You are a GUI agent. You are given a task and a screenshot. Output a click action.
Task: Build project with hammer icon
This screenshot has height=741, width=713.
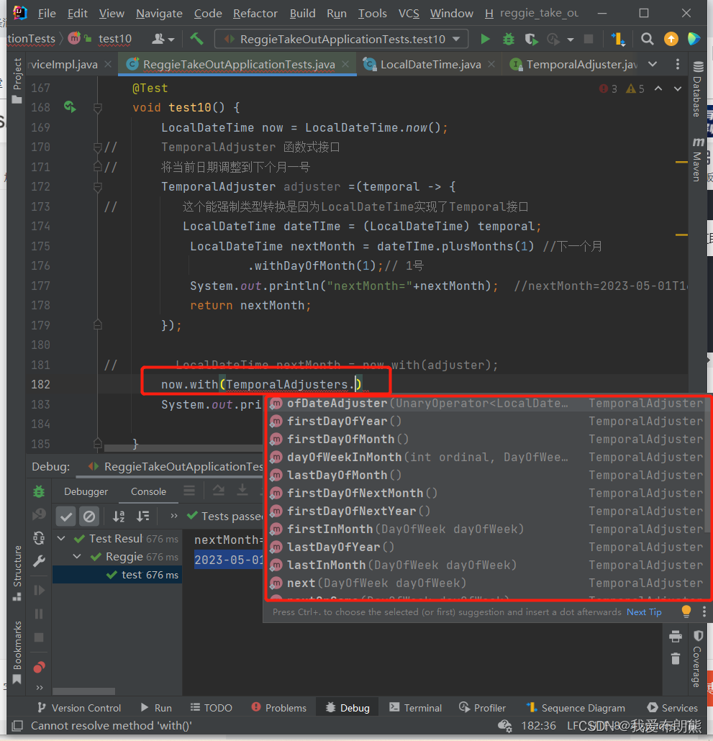[196, 39]
